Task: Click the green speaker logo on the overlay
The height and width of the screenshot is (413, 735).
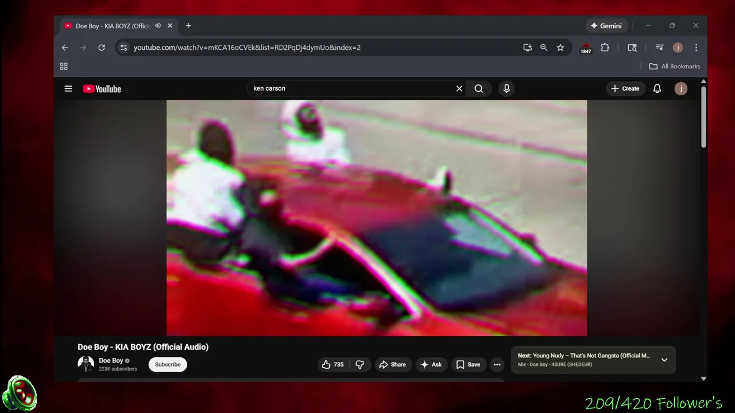Action: pos(20,394)
